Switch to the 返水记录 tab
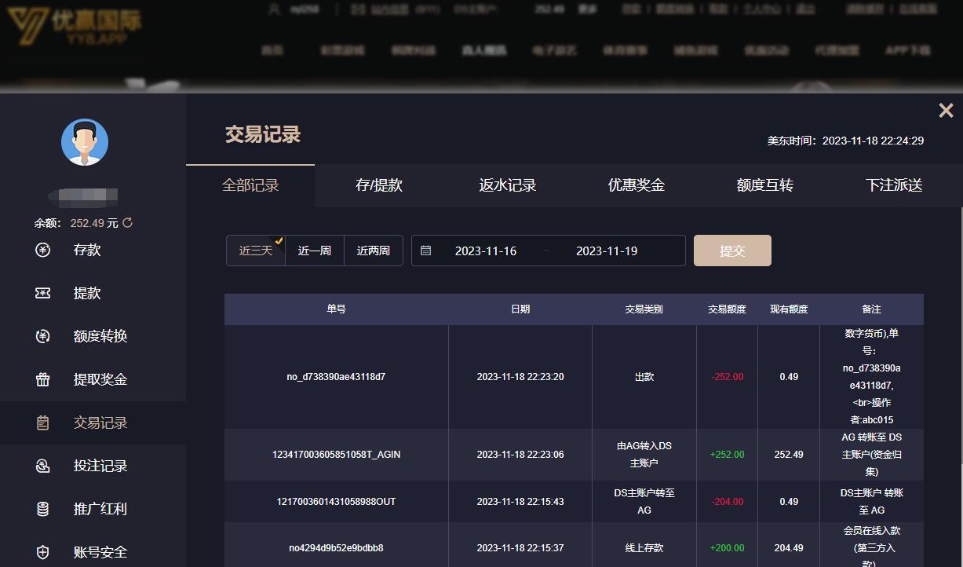963x567 pixels. pyautogui.click(x=508, y=185)
